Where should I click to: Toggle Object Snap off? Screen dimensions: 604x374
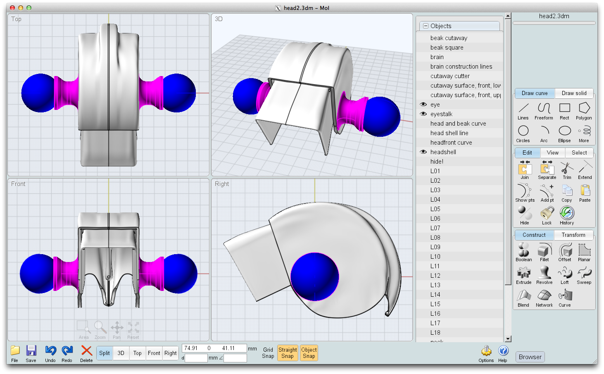[x=309, y=353]
